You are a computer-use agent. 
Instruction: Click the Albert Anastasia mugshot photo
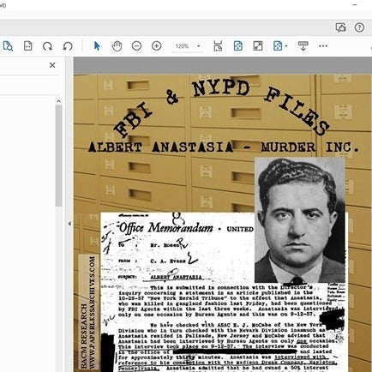(x=300, y=219)
